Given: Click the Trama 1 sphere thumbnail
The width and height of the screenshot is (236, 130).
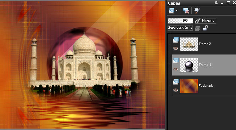Looking at the screenshot, I should [x=189, y=65].
